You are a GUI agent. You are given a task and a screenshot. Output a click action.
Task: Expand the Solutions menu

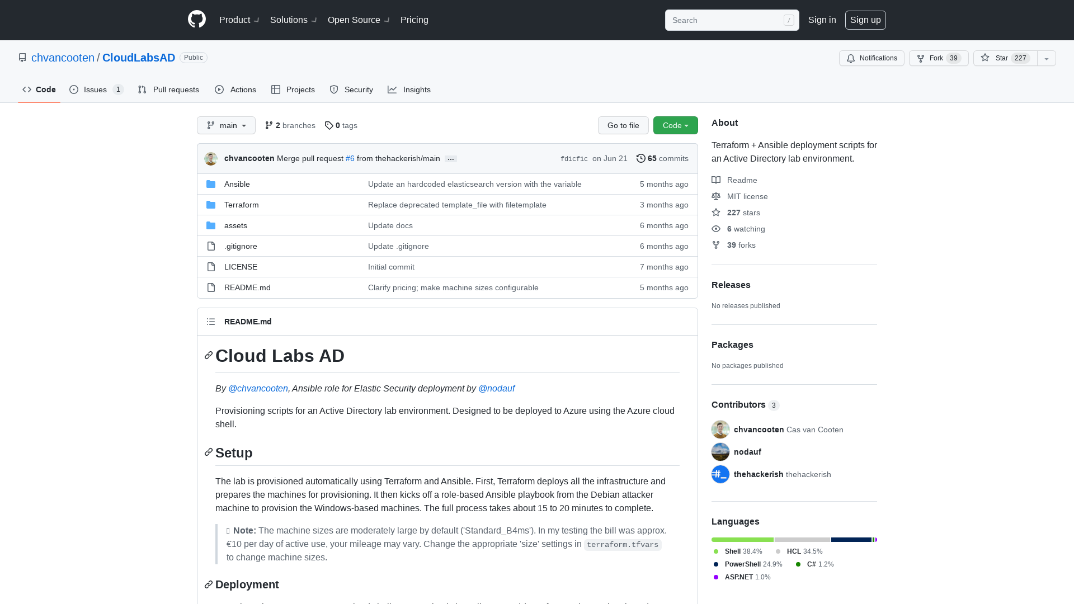coord(294,20)
